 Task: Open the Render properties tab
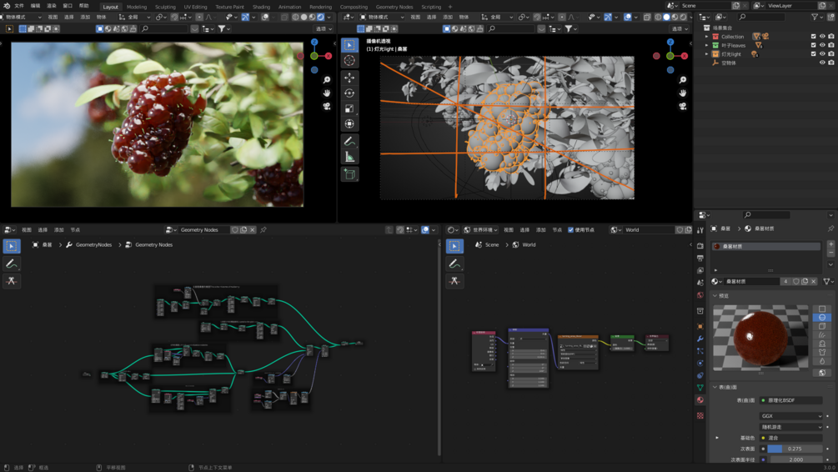click(700, 246)
